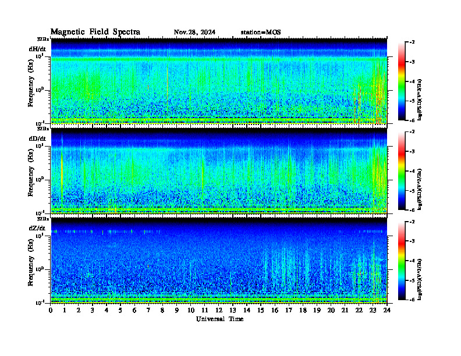Click the hour 3 tick label
461x356 pixels.
[x=93, y=310]
